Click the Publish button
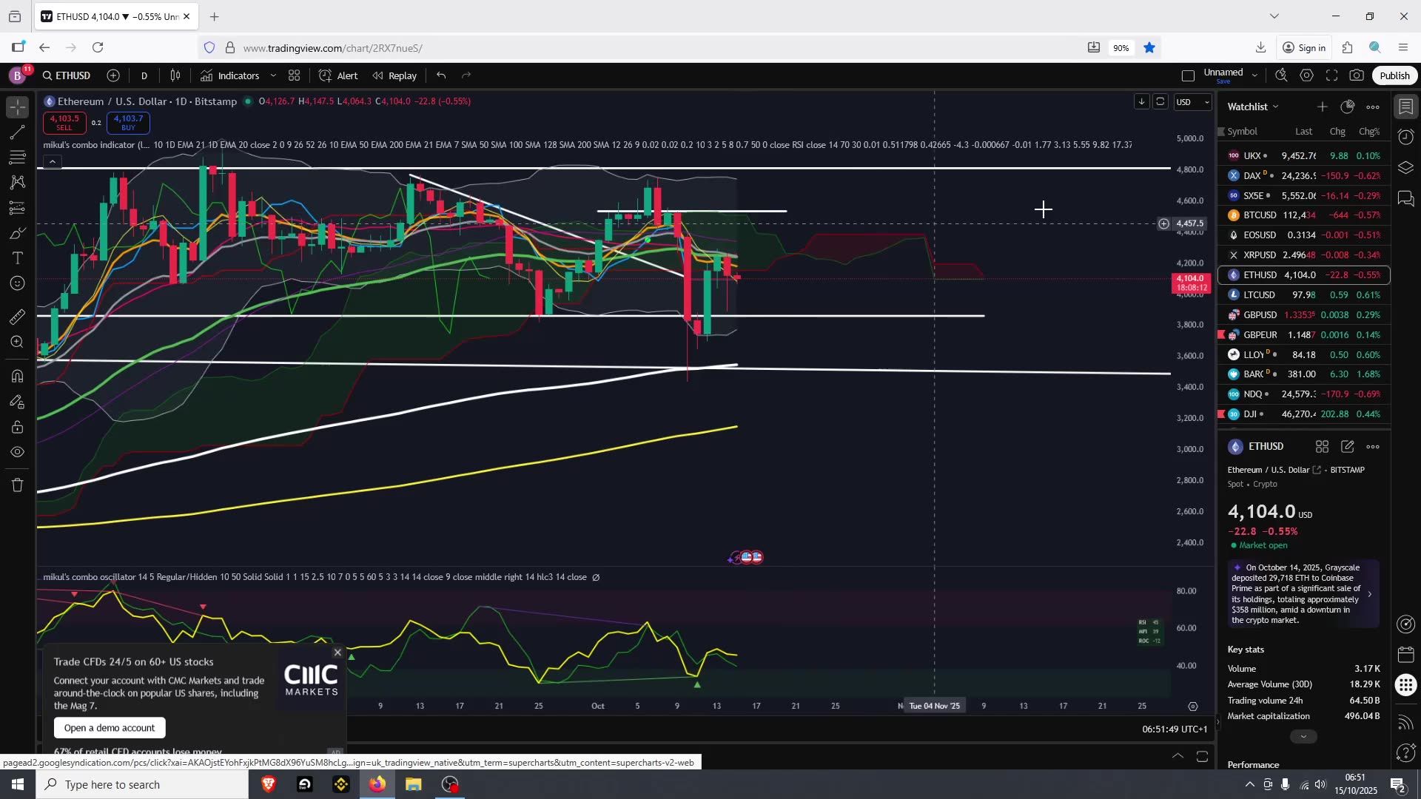The width and height of the screenshot is (1421, 799). [1394, 75]
